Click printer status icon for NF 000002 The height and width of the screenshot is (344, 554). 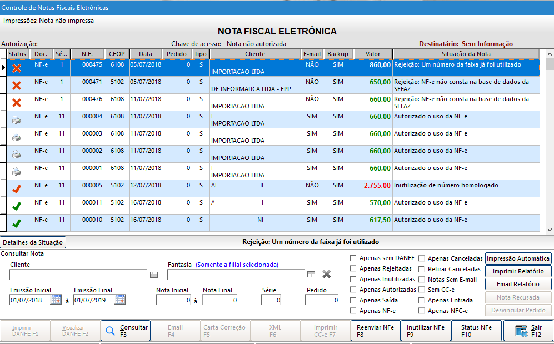coord(16,154)
